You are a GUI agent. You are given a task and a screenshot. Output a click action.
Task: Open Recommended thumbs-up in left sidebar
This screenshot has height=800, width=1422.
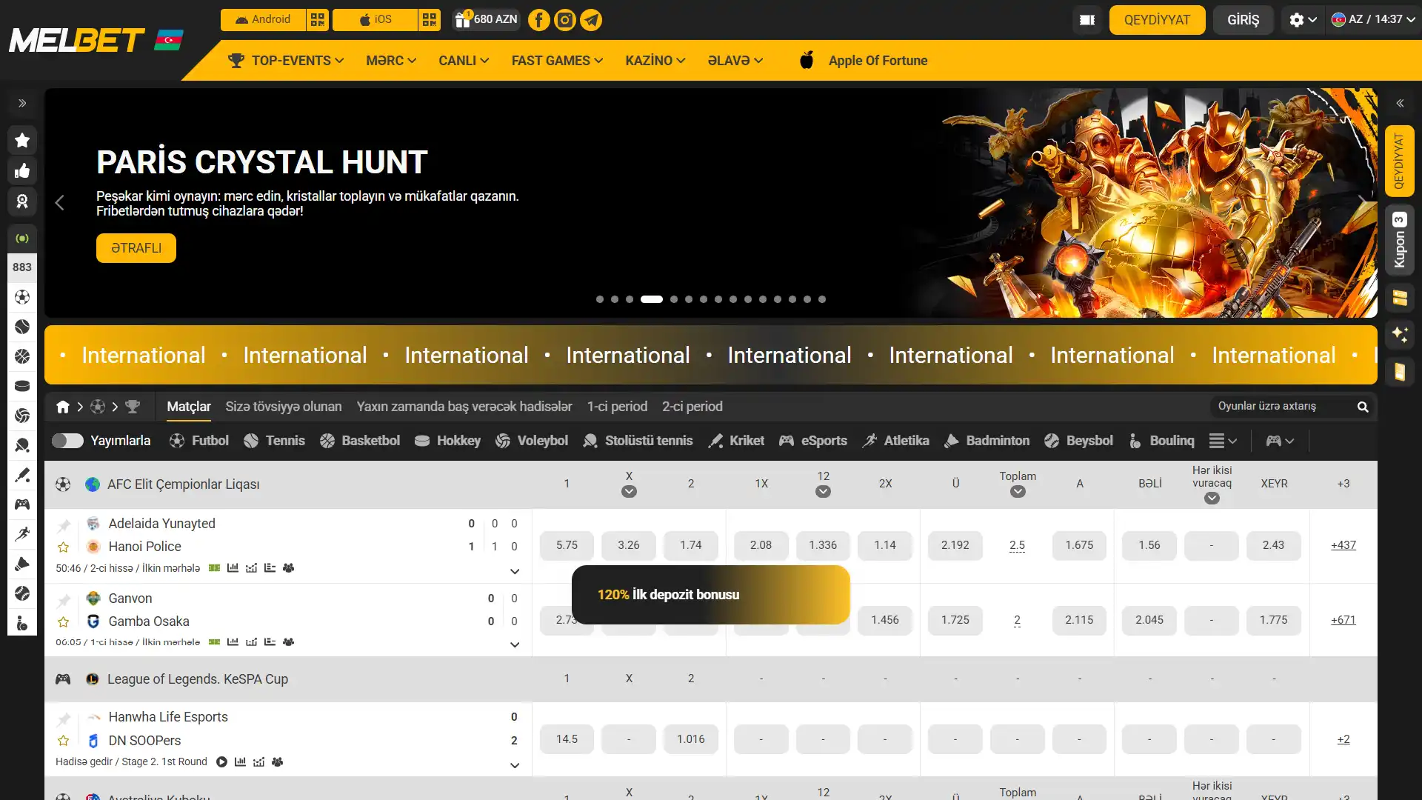pos(22,171)
